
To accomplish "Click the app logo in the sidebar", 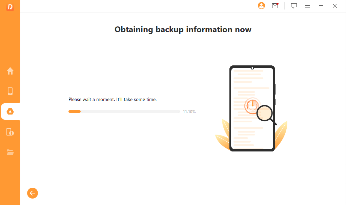I will click(10, 6).
